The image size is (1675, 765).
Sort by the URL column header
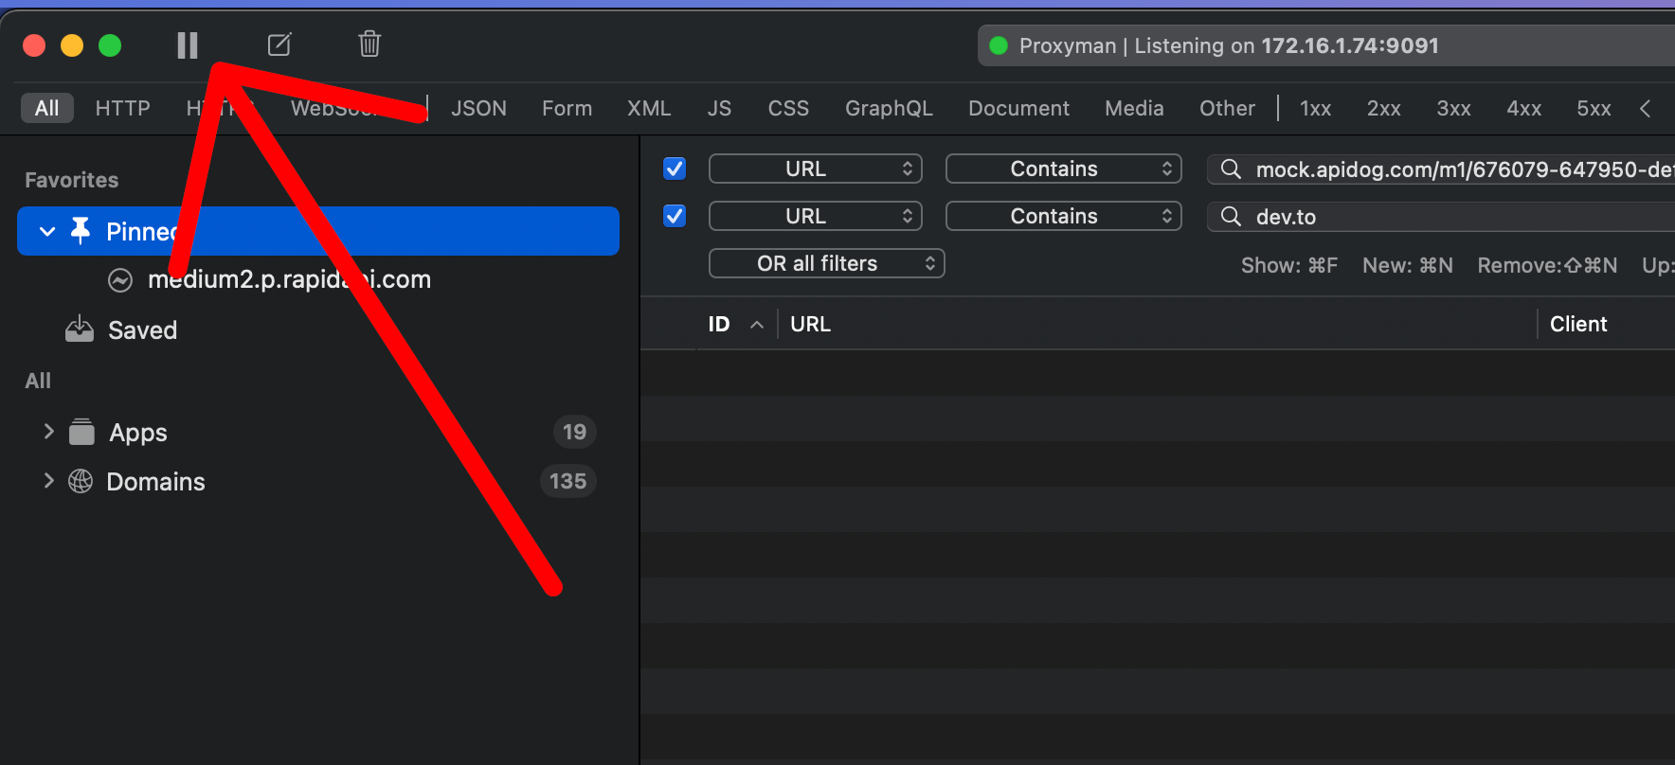coord(810,324)
